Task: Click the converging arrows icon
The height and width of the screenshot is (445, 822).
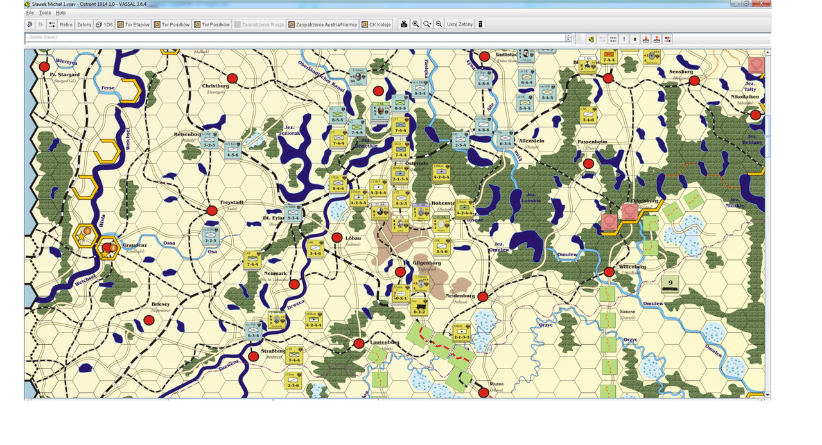Action: tap(613, 39)
